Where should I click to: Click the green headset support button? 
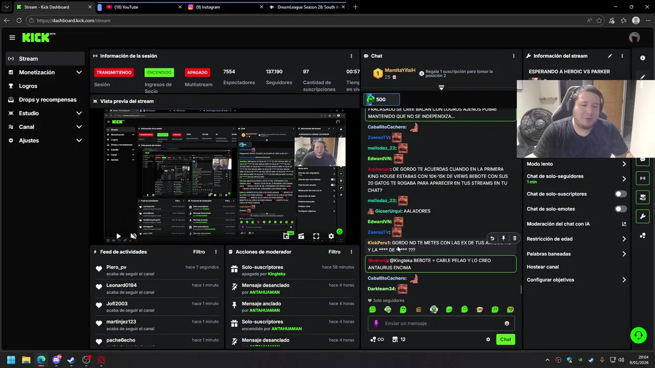pos(638,335)
